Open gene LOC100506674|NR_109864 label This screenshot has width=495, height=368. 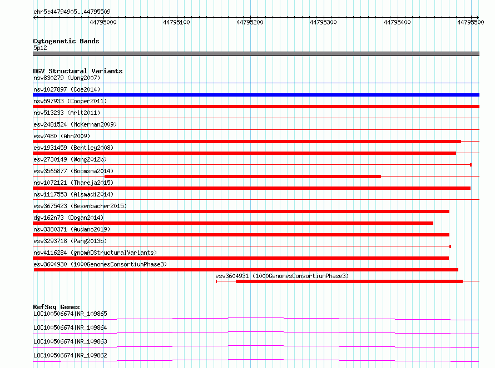[70, 327]
